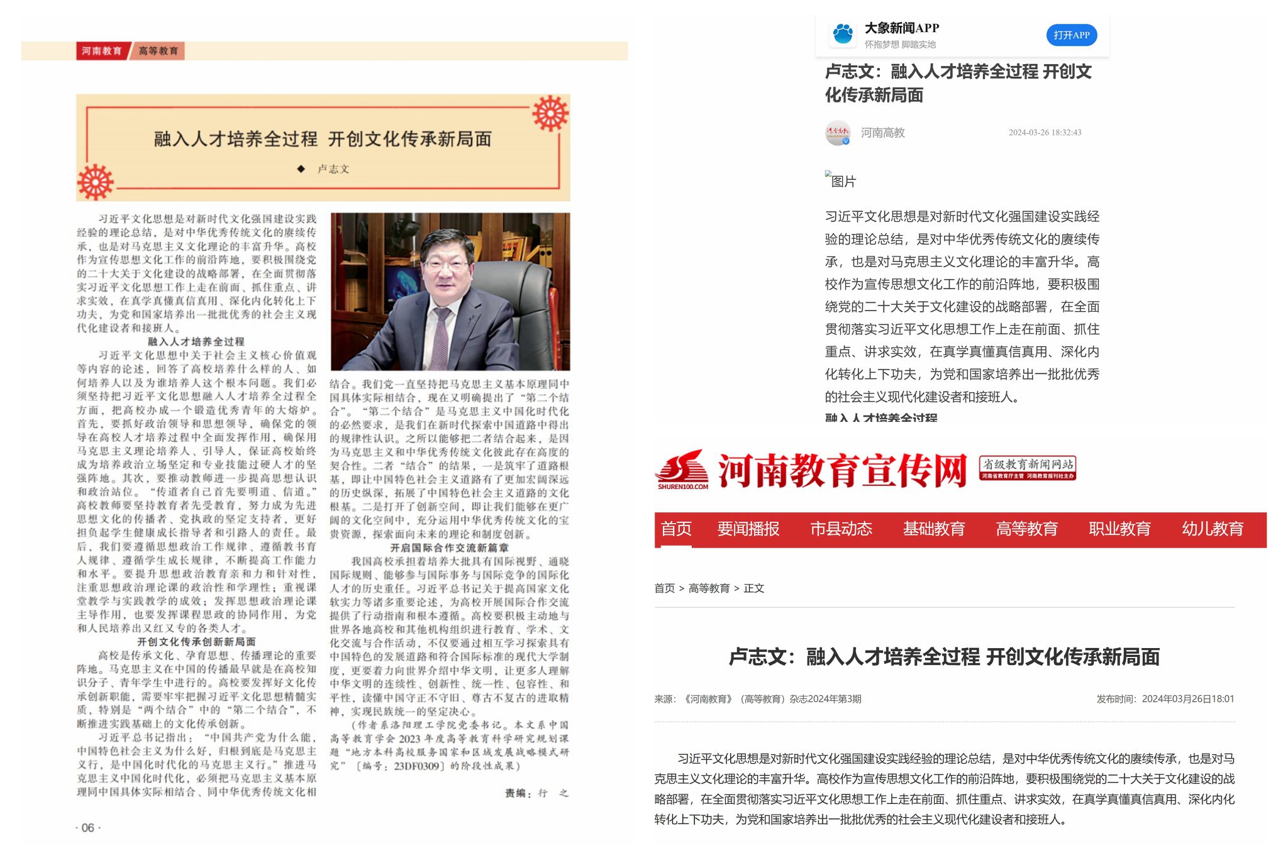The height and width of the screenshot is (858, 1288).
Task: Open the 首页 navigation tab
Action: (x=676, y=529)
